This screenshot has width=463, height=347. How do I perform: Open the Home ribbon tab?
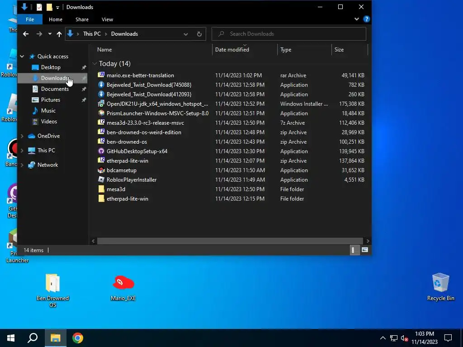pos(56,19)
